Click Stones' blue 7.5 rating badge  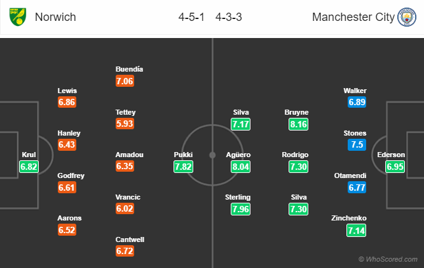(357, 144)
